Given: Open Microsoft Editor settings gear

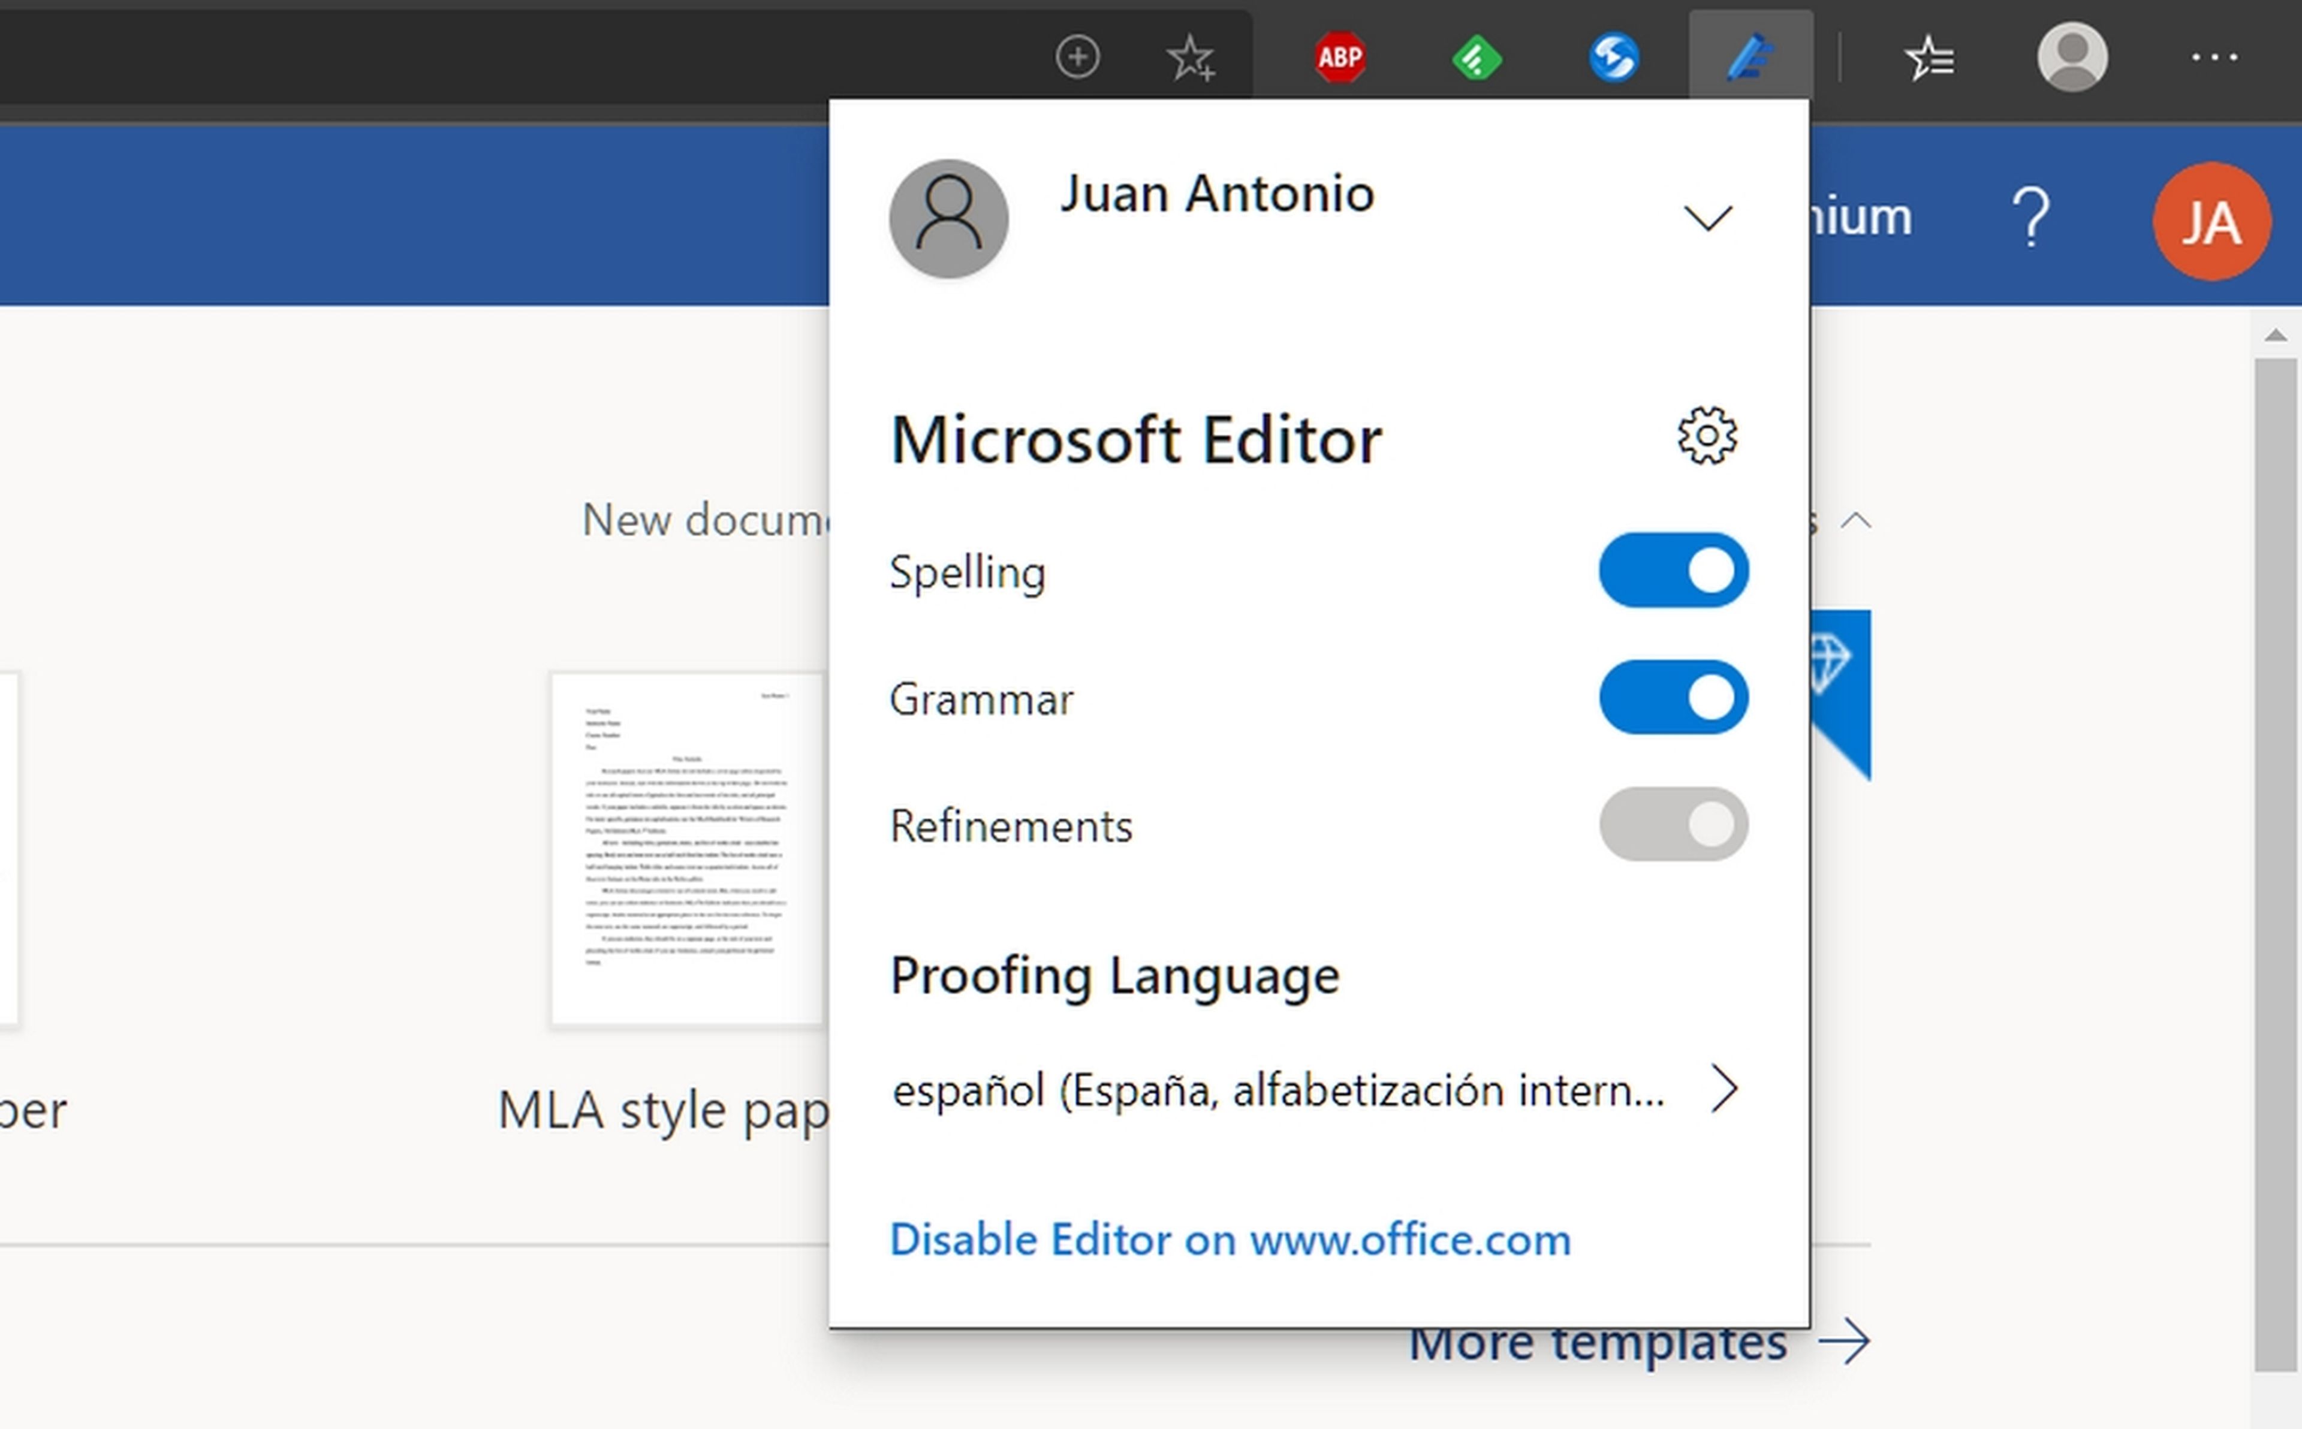Looking at the screenshot, I should coord(1707,436).
